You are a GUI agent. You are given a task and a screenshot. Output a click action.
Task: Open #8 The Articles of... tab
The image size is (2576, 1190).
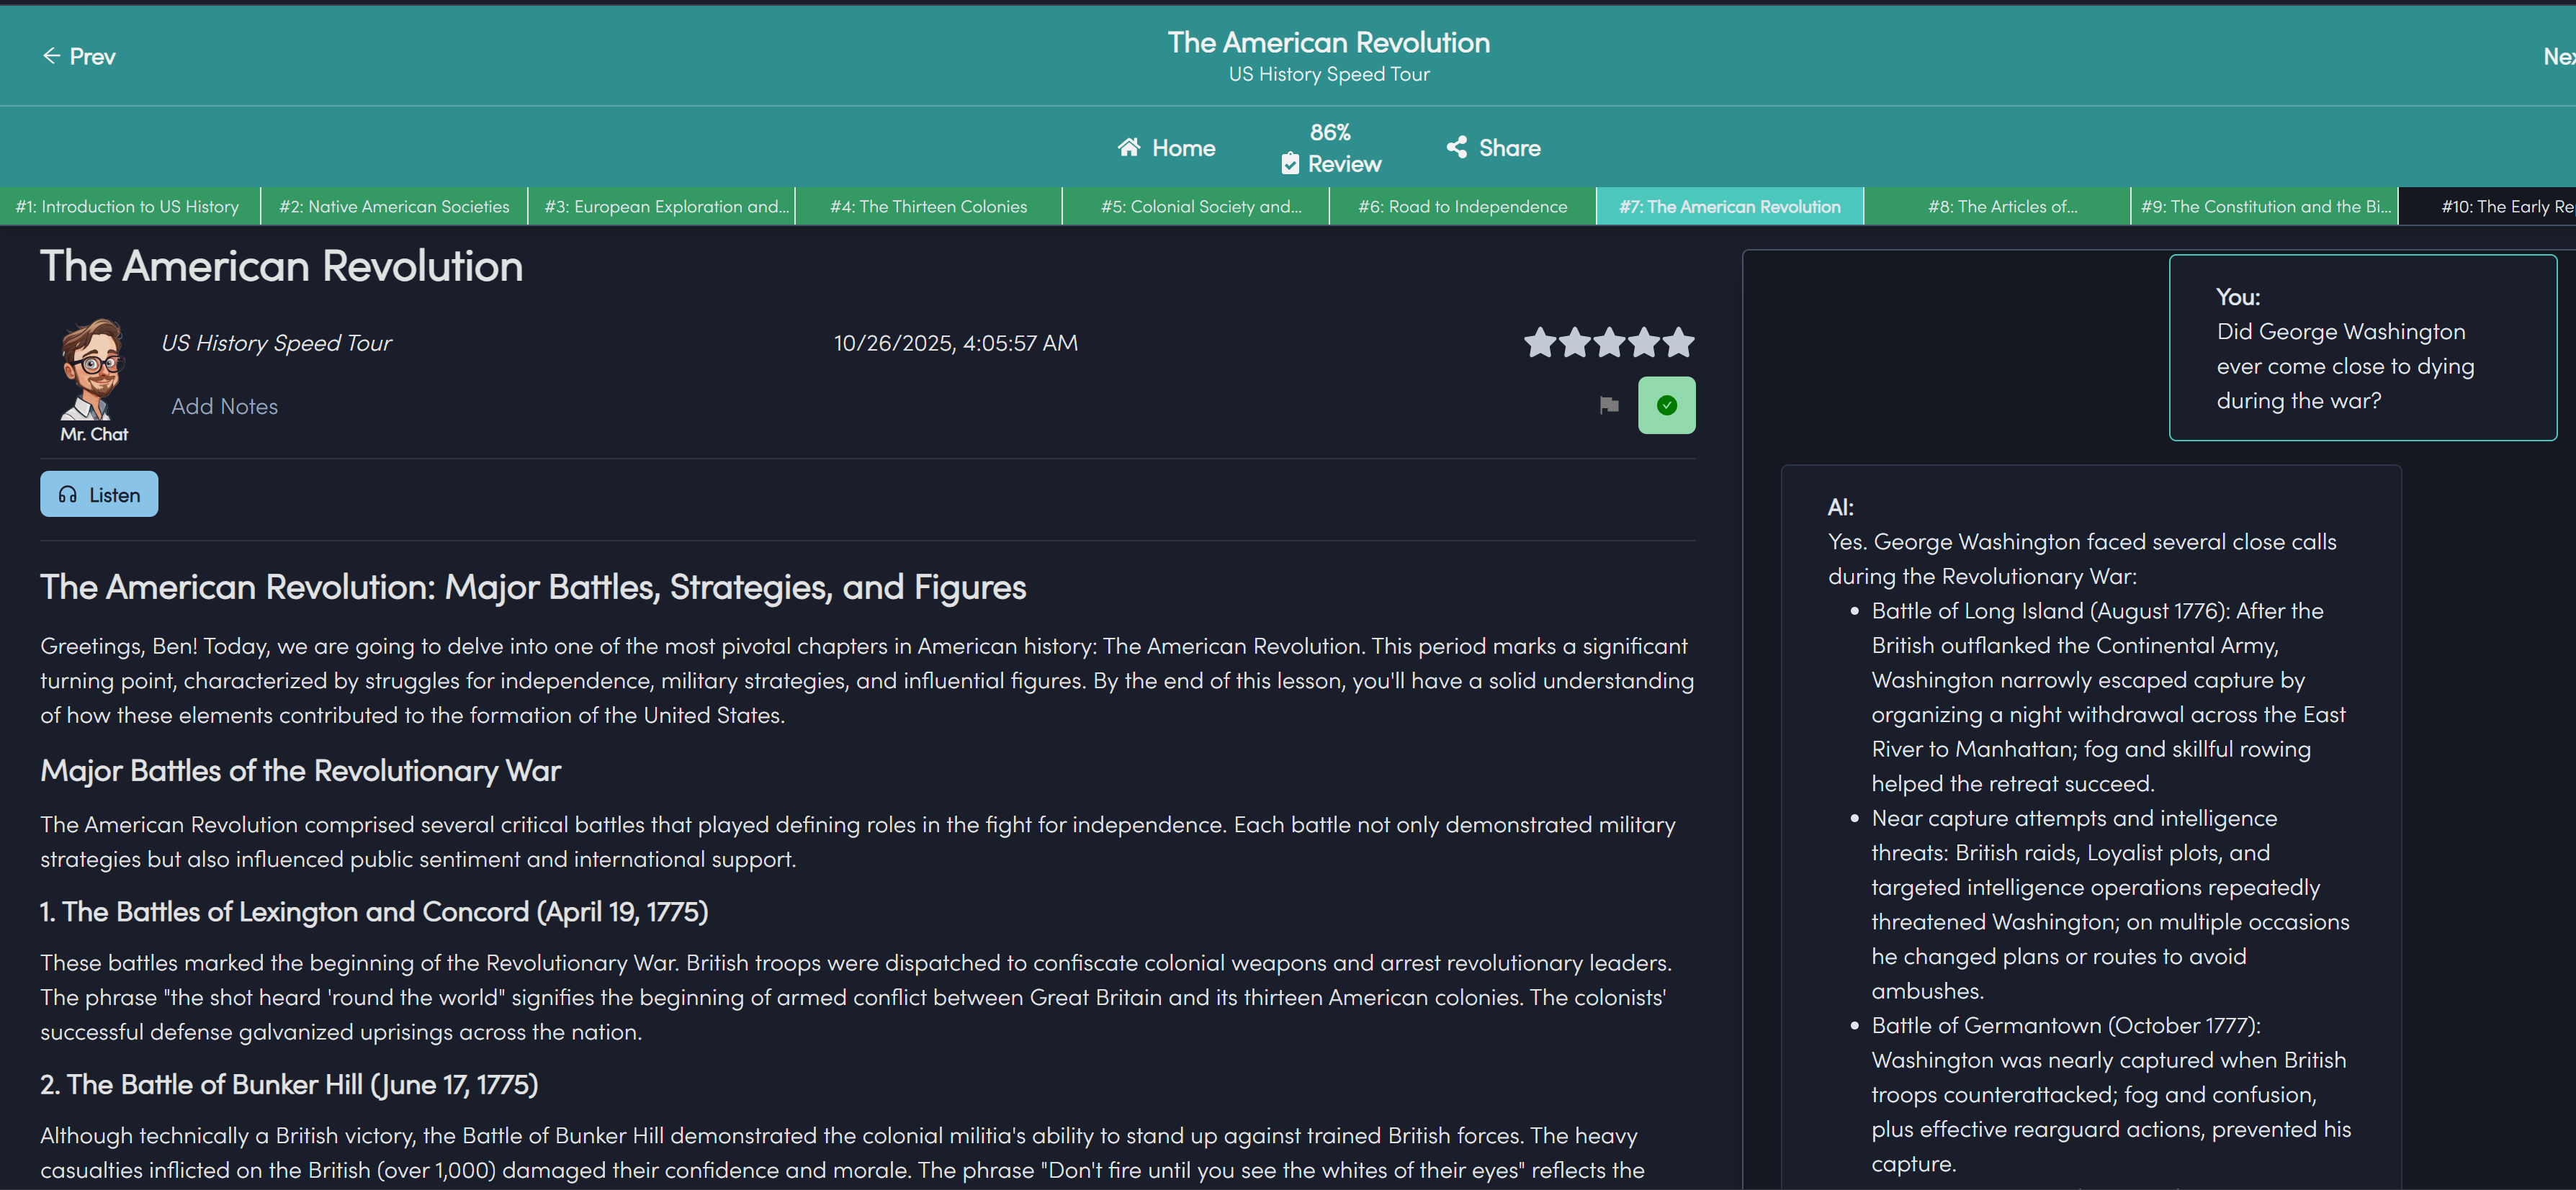(x=2002, y=206)
